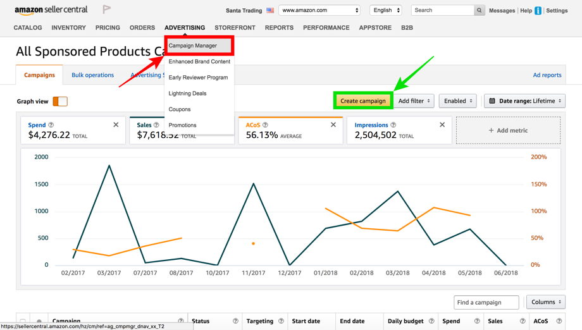Click the End date column header
This screenshot has width=582, height=330.
pyautogui.click(x=352, y=321)
